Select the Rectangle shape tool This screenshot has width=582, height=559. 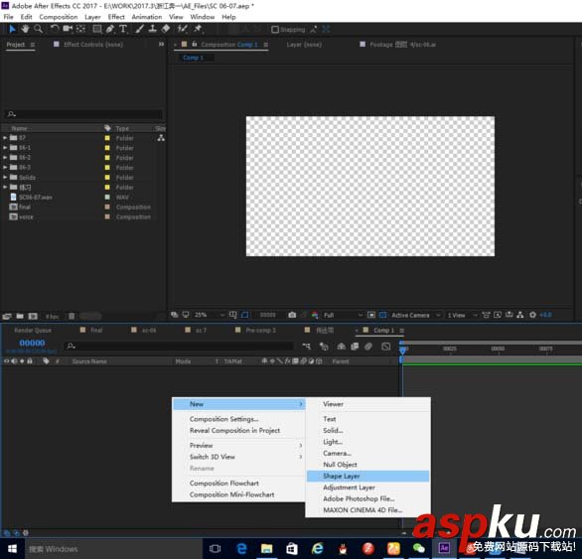97,29
